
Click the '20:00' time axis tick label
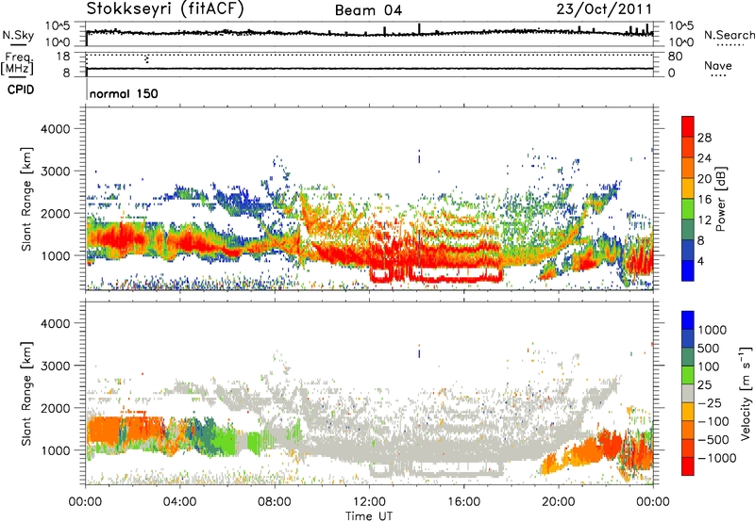(558, 502)
